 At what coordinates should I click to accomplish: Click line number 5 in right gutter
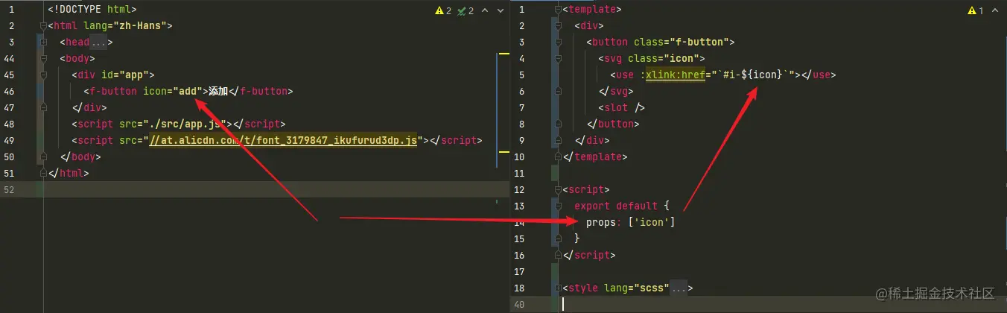tap(521, 75)
